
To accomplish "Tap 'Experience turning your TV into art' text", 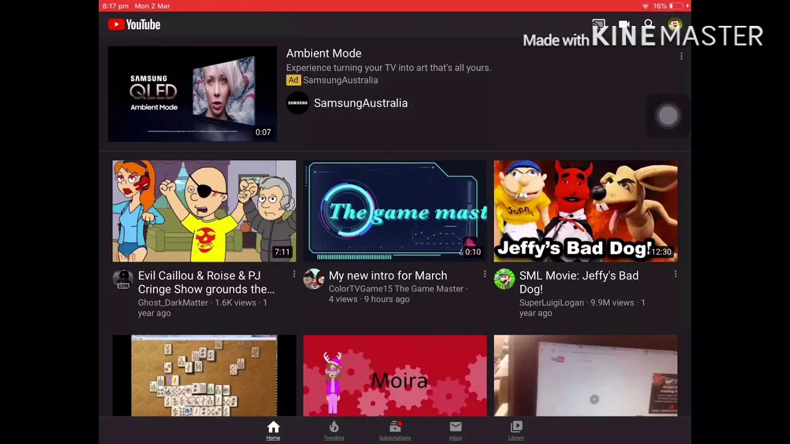I will (388, 68).
